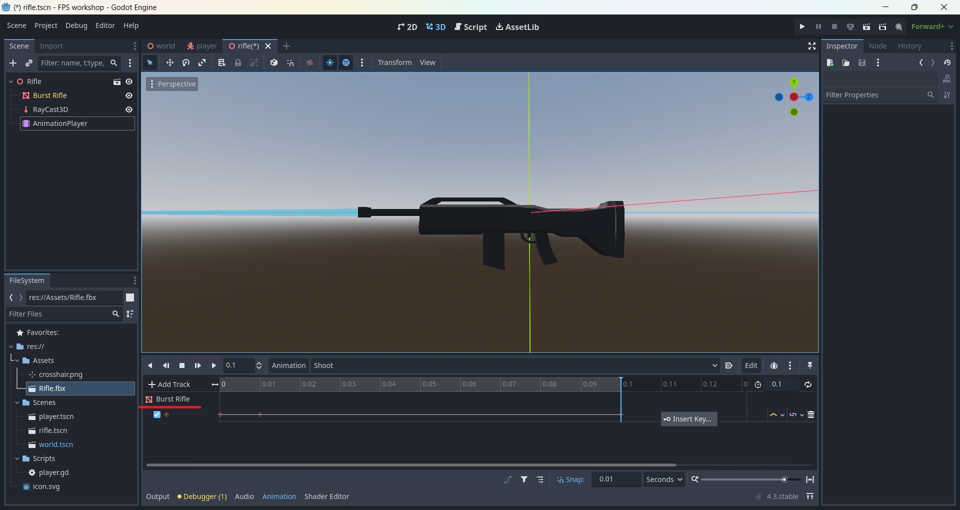Open the Seconds unit dropdown in animation panel
The height and width of the screenshot is (510, 960).
pyautogui.click(x=664, y=479)
